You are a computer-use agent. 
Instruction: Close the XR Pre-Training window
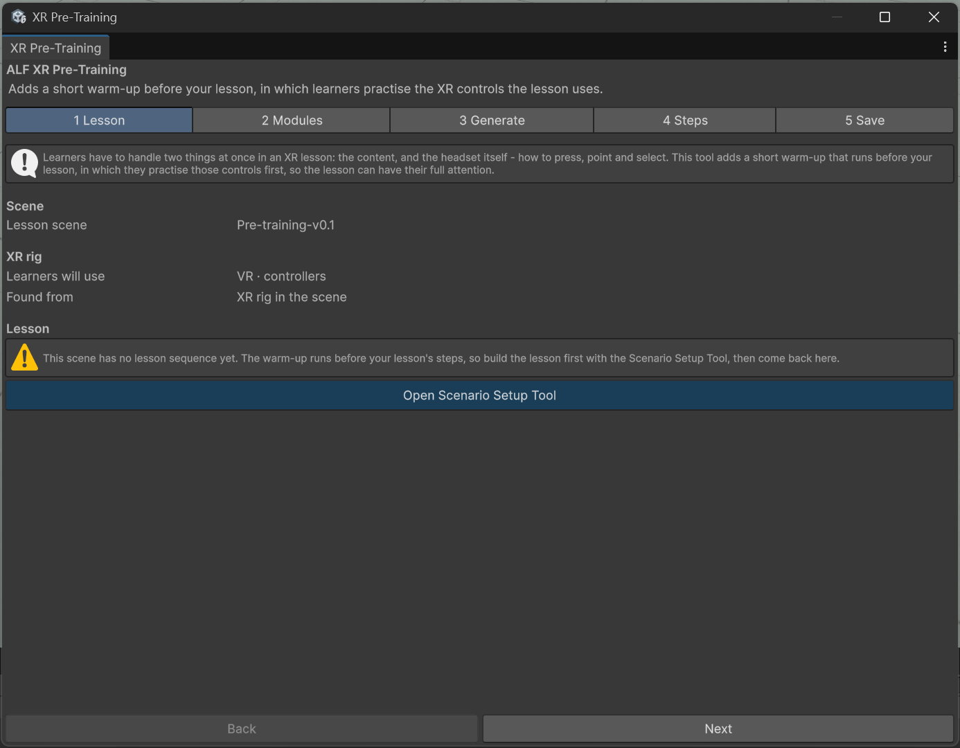(x=934, y=17)
